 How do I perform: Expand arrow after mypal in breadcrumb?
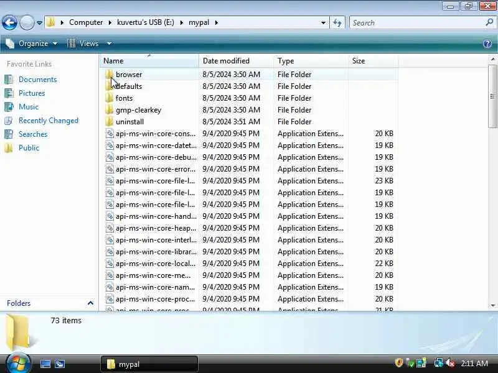tap(216, 22)
